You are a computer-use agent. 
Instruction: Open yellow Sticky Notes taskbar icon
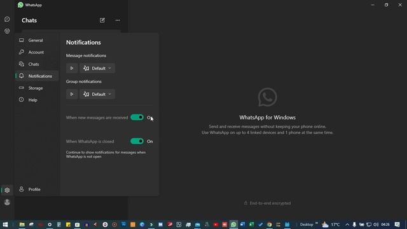(68, 225)
